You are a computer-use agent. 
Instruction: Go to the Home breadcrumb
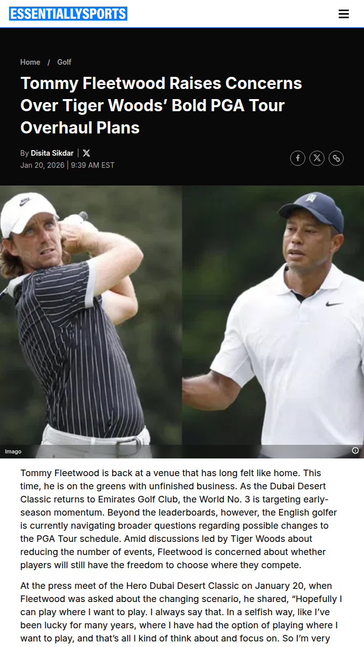point(30,62)
